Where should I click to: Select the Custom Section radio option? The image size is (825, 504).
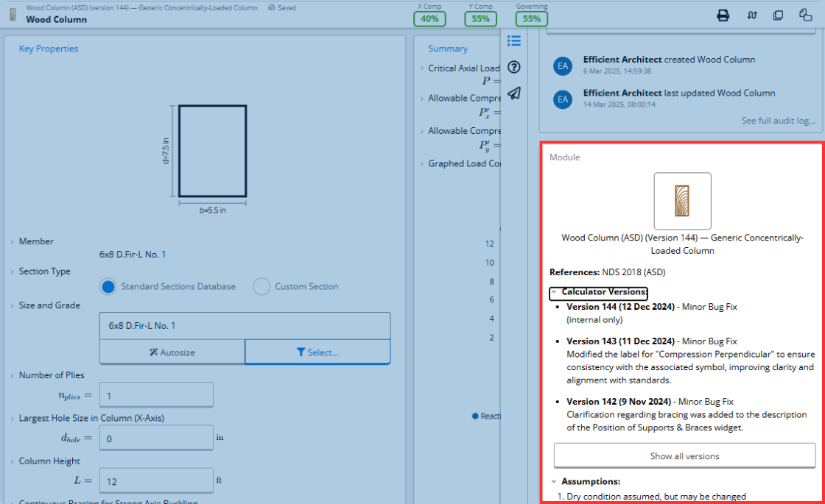click(x=261, y=286)
